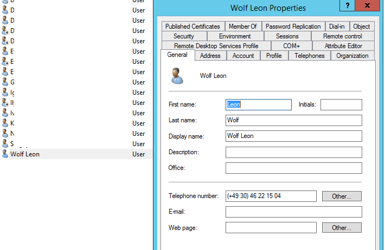The image size is (385, 250).
Task: Click the First name input field
Action: tap(258, 105)
